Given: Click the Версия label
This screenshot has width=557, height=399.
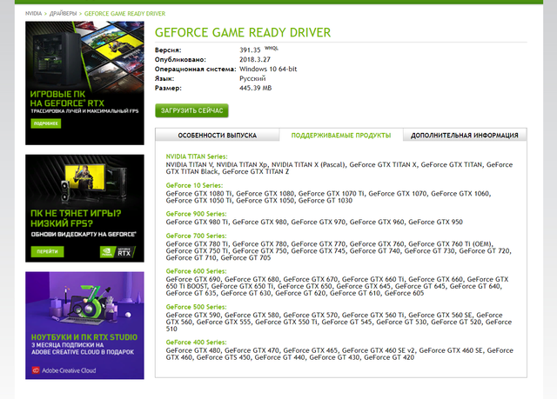Looking at the screenshot, I should click(168, 50).
